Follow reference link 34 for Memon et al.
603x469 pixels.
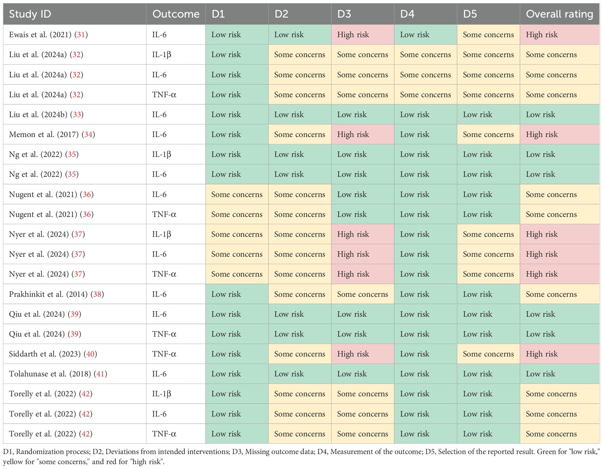coord(88,135)
